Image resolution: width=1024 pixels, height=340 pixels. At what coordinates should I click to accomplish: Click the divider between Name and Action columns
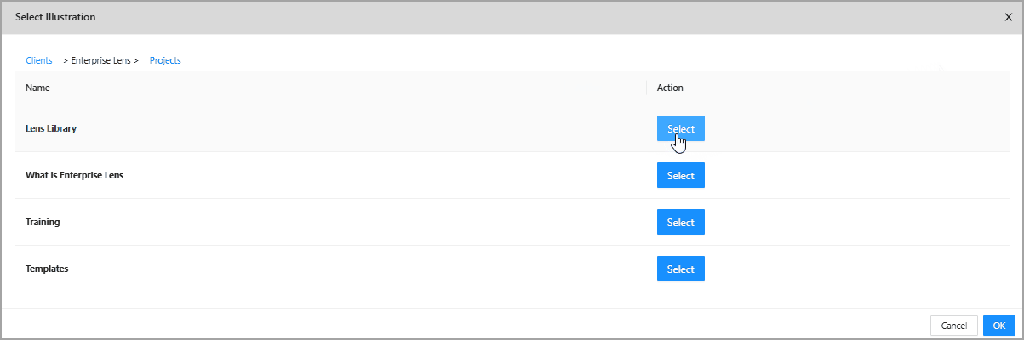(647, 88)
